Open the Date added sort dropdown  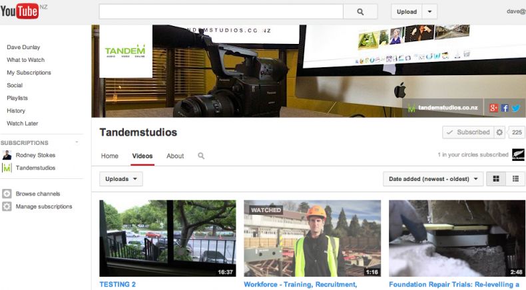433,179
